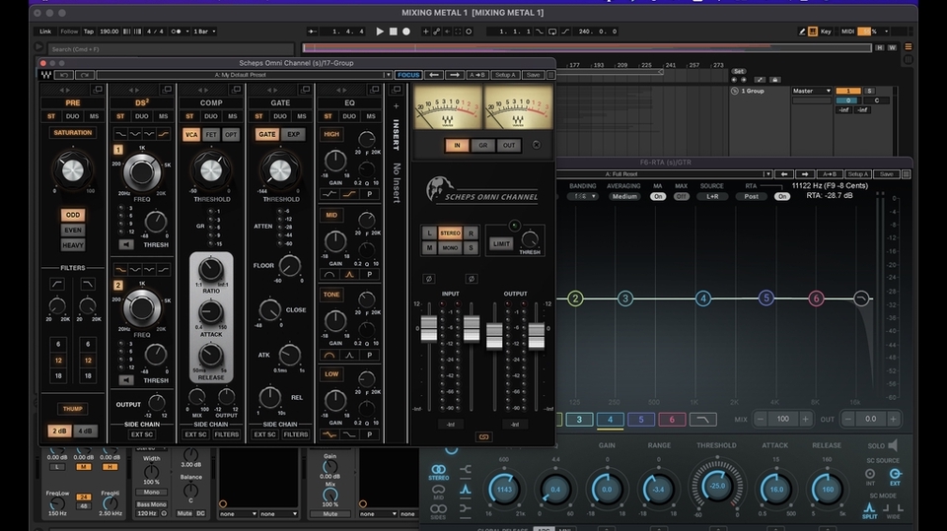Screen dimensions: 947x531
Task: Select MONO monitoring mode
Action: pyautogui.click(x=450, y=248)
